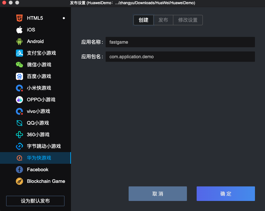Image resolution: width=265 pixels, height=211 pixels.
Task: Click the Blockchain Game feather icon
Action: (x=19, y=181)
